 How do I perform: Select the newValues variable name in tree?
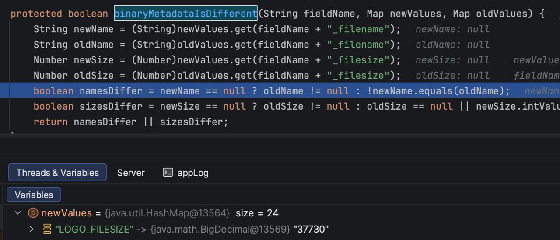(66, 213)
